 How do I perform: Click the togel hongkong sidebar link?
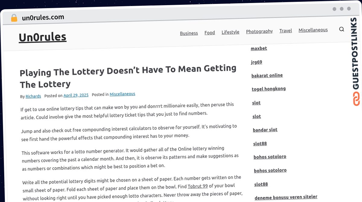click(x=269, y=89)
